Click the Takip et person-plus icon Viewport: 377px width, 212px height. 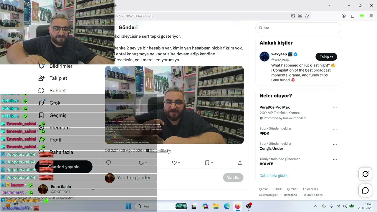tap(42, 78)
